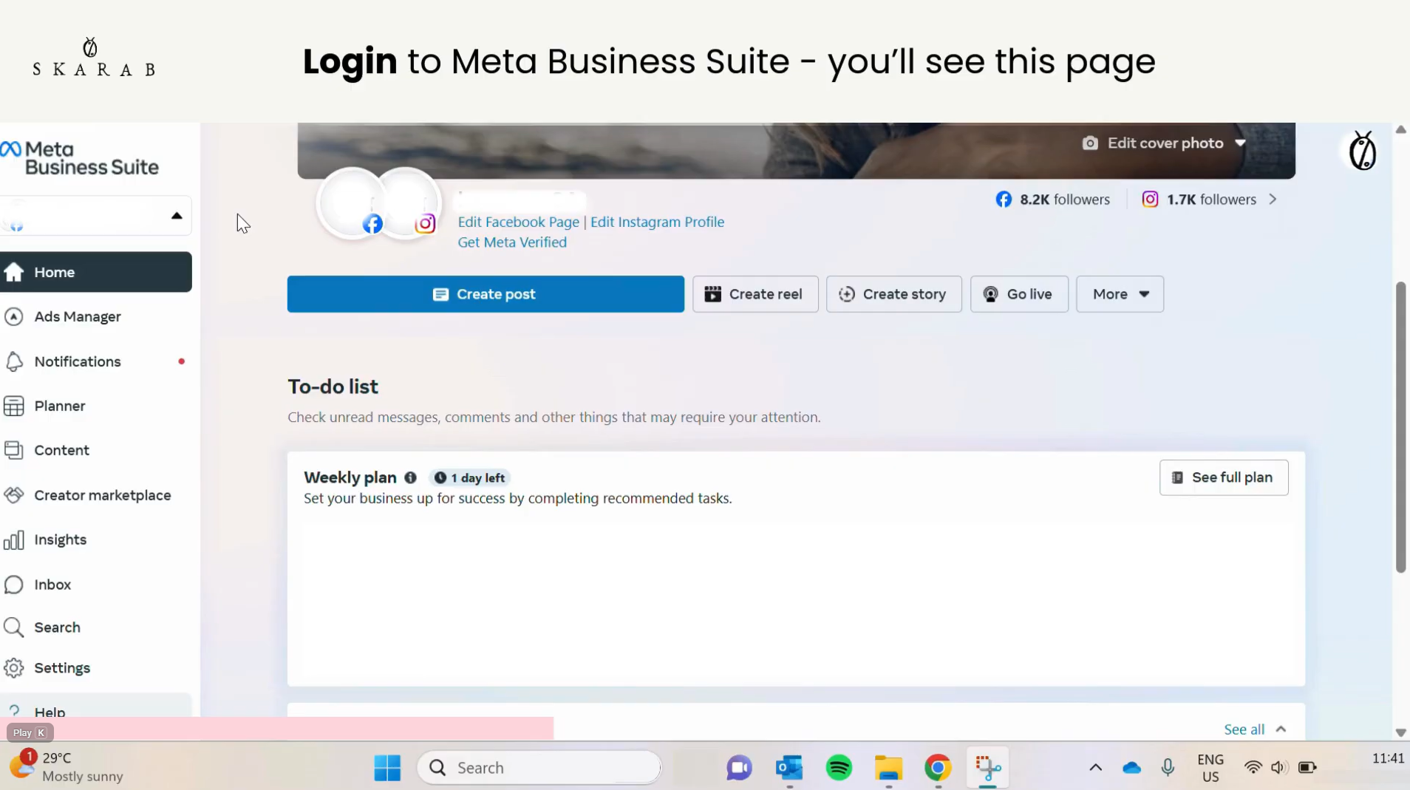The image size is (1410, 790).
Task: Select the Planner sidebar icon
Action: point(13,406)
